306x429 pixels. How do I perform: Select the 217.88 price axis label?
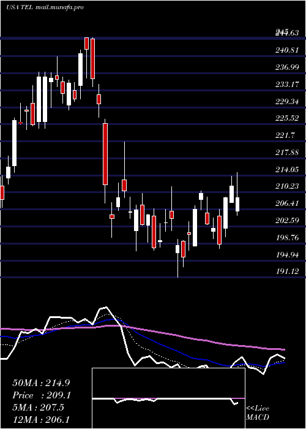pyautogui.click(x=287, y=153)
